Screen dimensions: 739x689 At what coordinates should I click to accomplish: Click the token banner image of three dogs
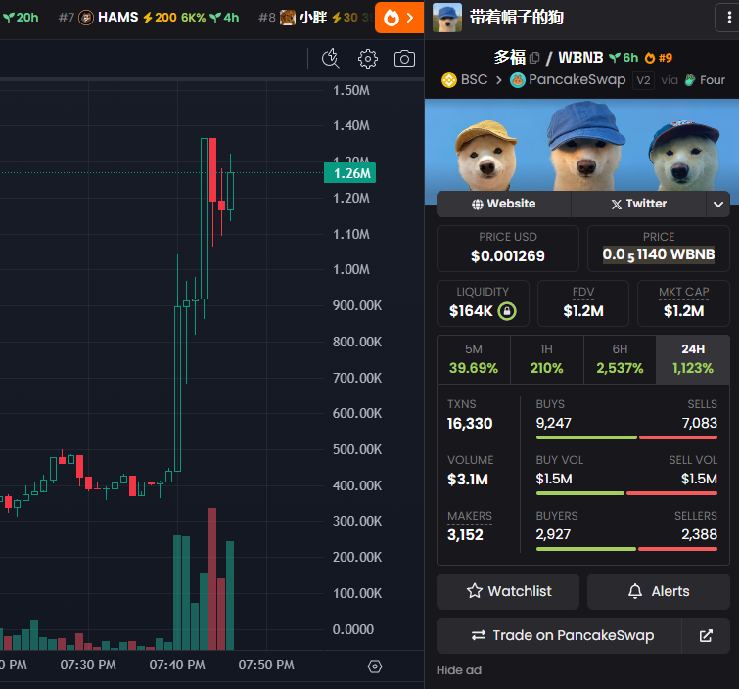tap(581, 146)
